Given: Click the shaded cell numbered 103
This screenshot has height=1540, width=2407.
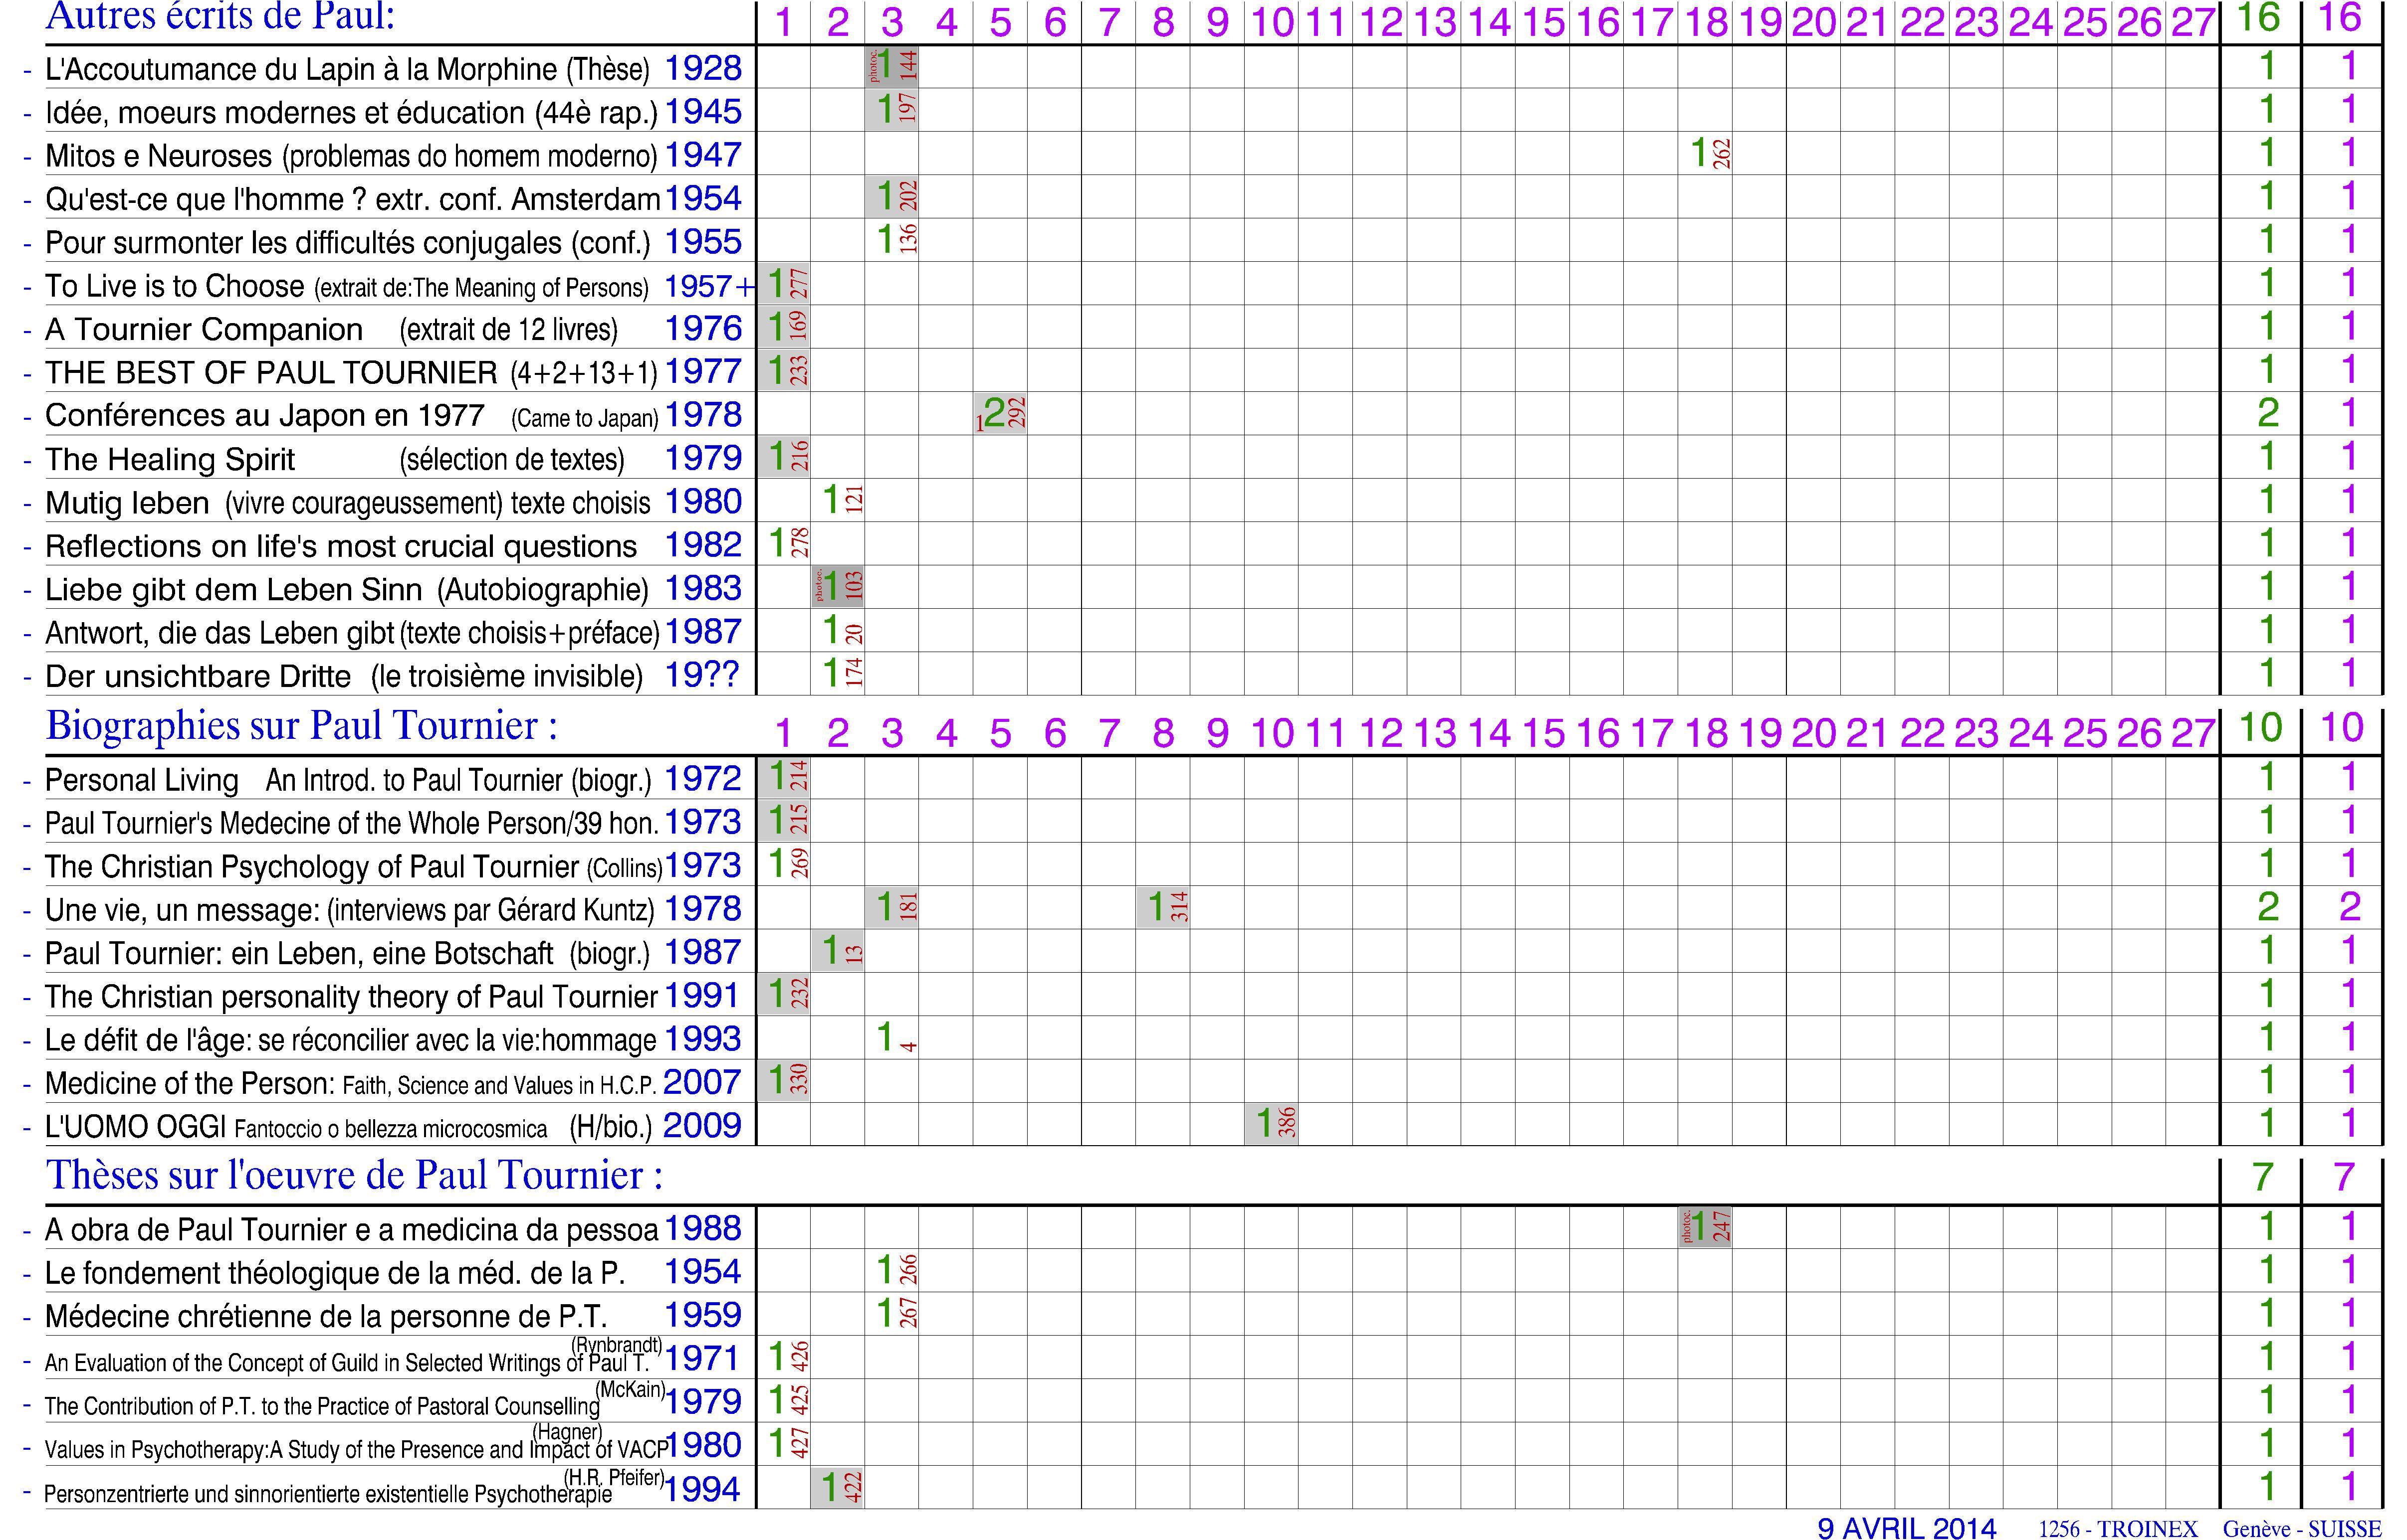Looking at the screenshot, I should [838, 587].
